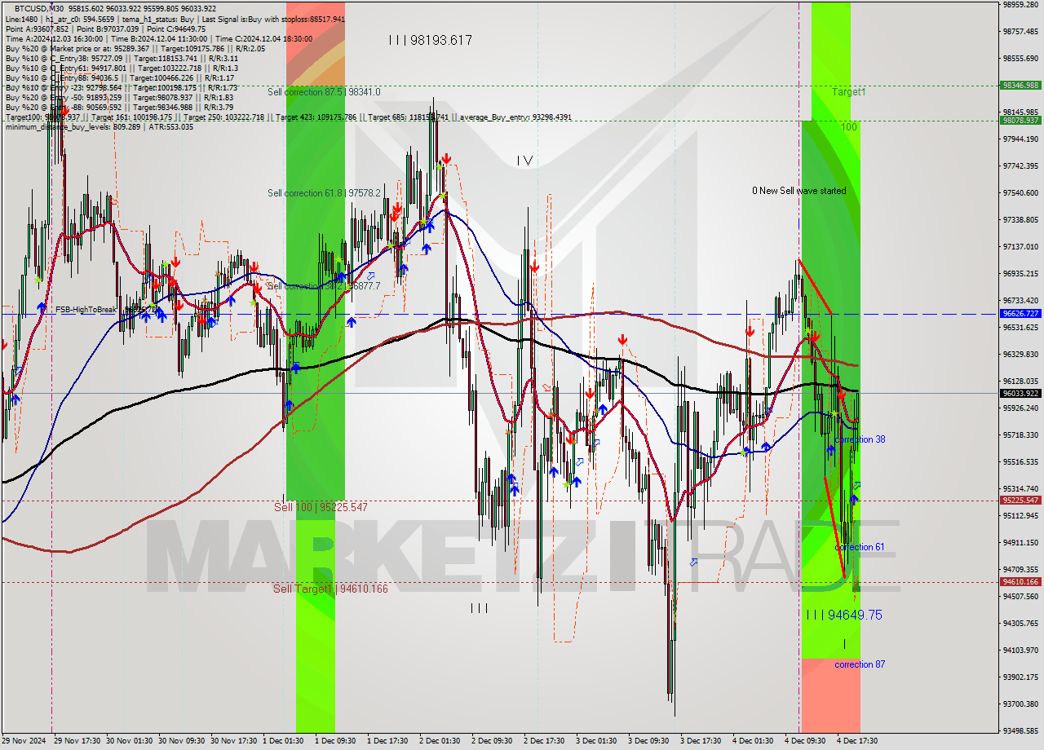The width and height of the screenshot is (1044, 750).
Task: Click the 'Buy %10 @ C_Entry88' line
Action: click(x=120, y=77)
